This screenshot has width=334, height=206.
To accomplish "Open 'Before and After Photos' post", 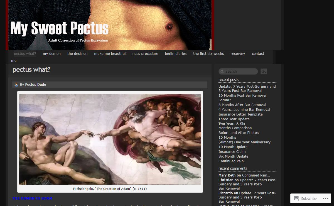I will (239, 133).
